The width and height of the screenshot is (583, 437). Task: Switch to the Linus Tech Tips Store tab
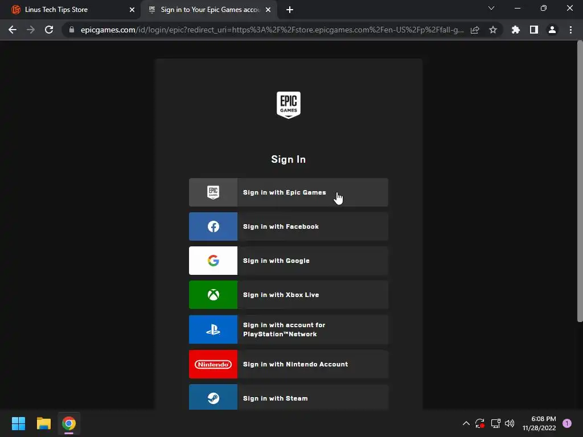pyautogui.click(x=70, y=10)
